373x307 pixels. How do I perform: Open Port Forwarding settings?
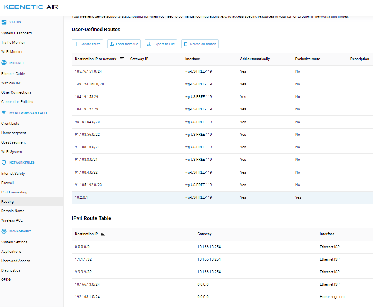[x=14, y=192]
